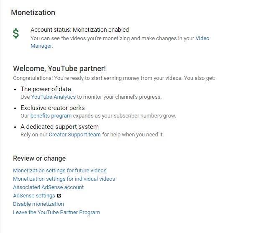
Task: Choose Leave the YouTube Partner Program
Action: 56,213
